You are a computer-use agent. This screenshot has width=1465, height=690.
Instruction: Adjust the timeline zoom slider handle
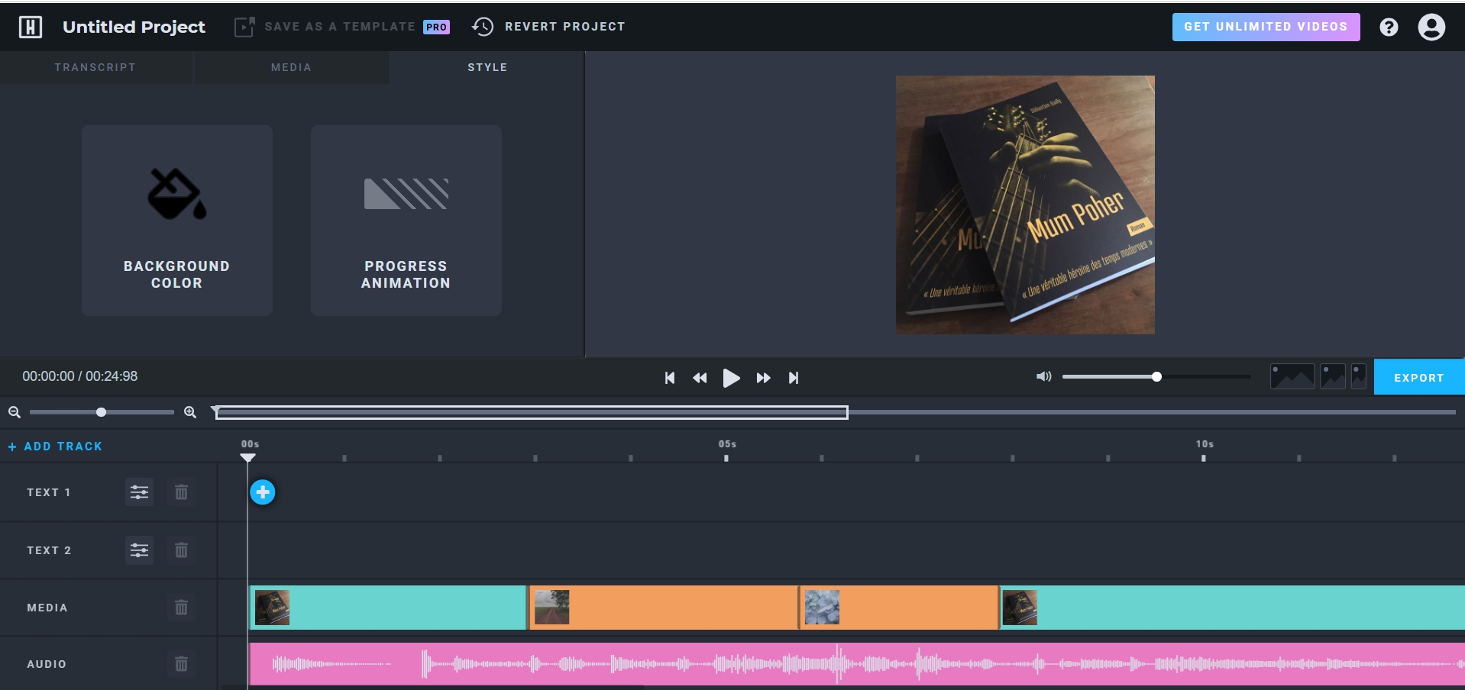(x=101, y=412)
